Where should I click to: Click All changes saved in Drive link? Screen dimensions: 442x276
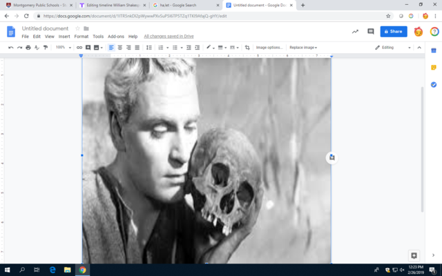coord(169,37)
